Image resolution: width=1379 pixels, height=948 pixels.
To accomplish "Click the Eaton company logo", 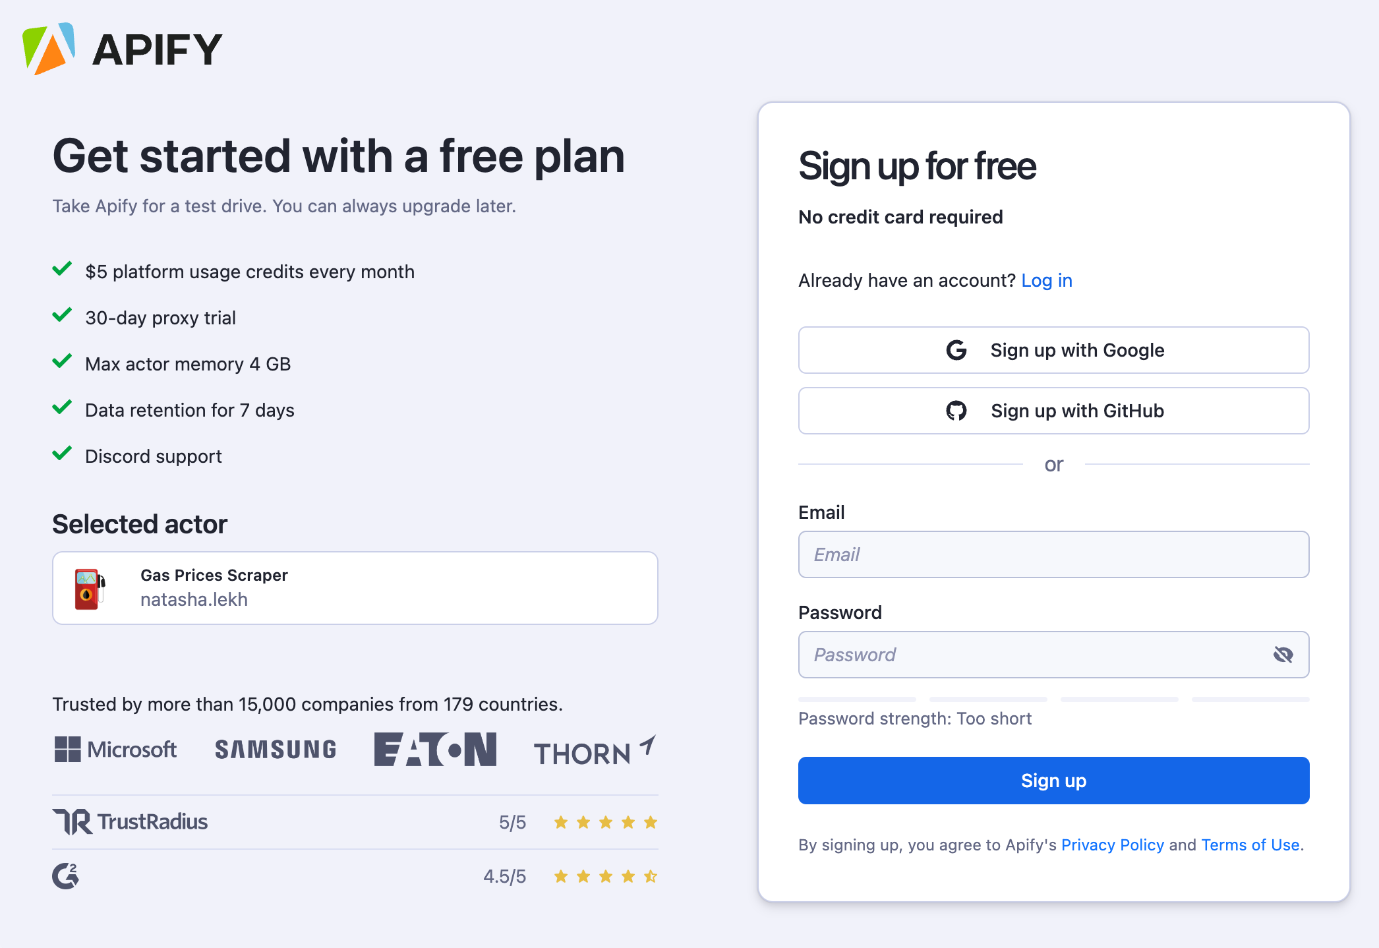I will coord(434,750).
